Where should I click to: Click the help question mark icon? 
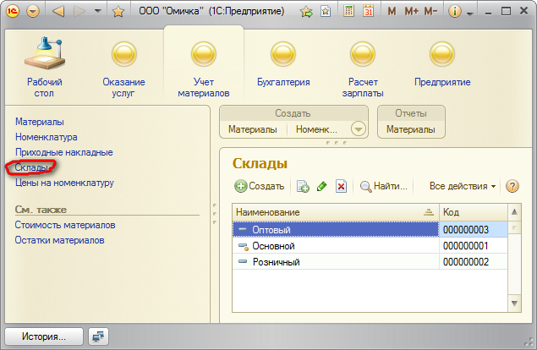[x=512, y=186]
